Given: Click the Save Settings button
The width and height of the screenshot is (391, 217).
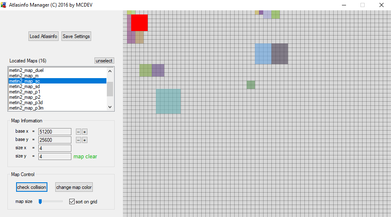Looking at the screenshot, I should point(76,36).
